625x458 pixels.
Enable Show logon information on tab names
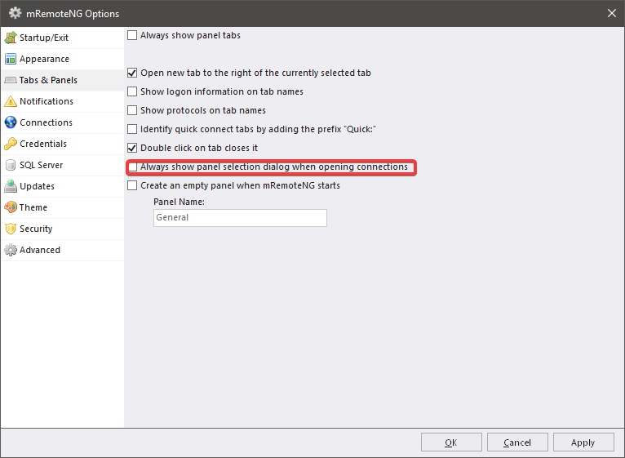132,91
